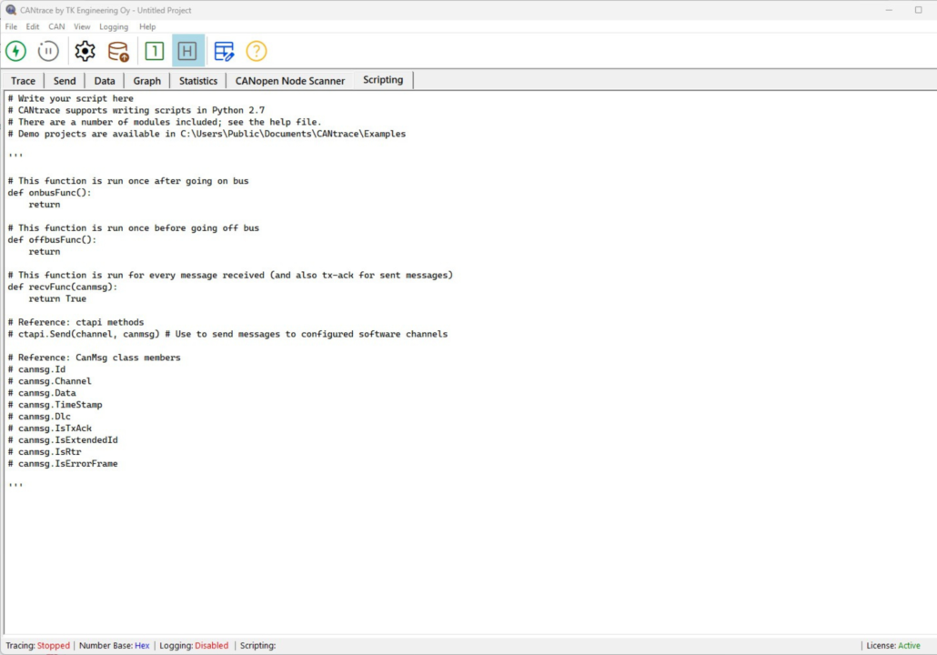
Task: Expand the CAN menu
Action: point(56,27)
